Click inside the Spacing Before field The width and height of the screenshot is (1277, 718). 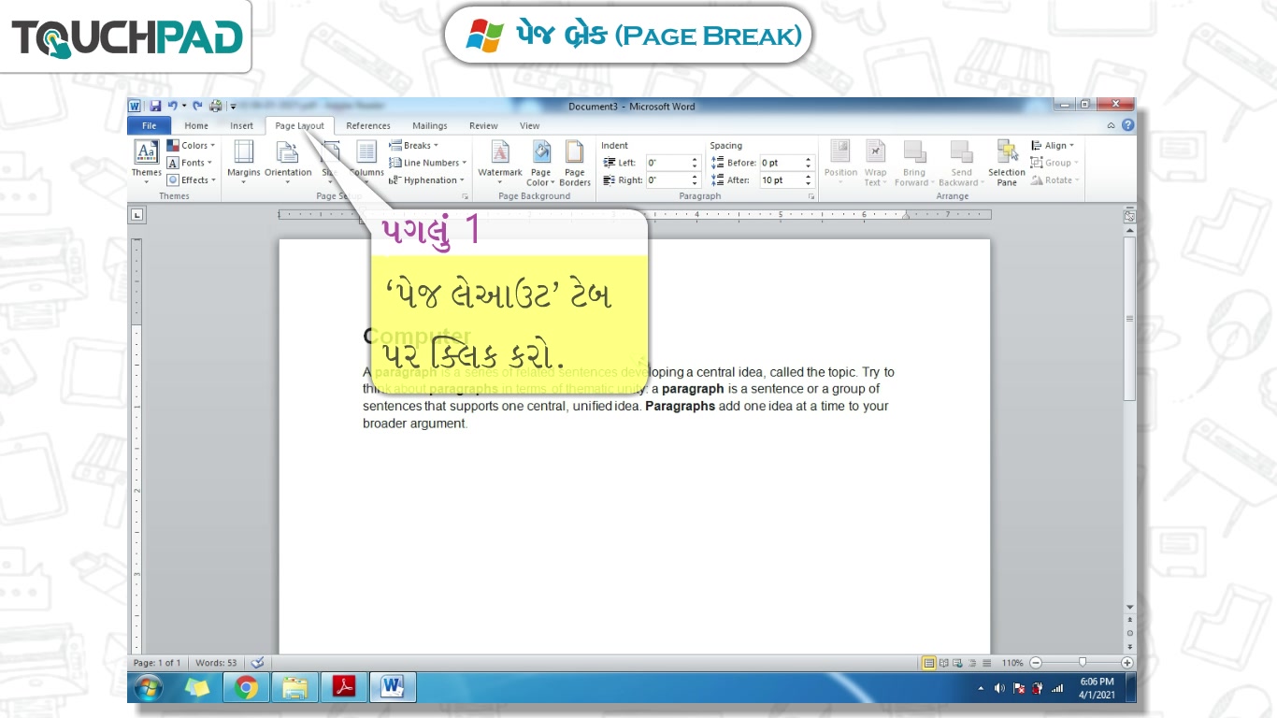coord(781,163)
